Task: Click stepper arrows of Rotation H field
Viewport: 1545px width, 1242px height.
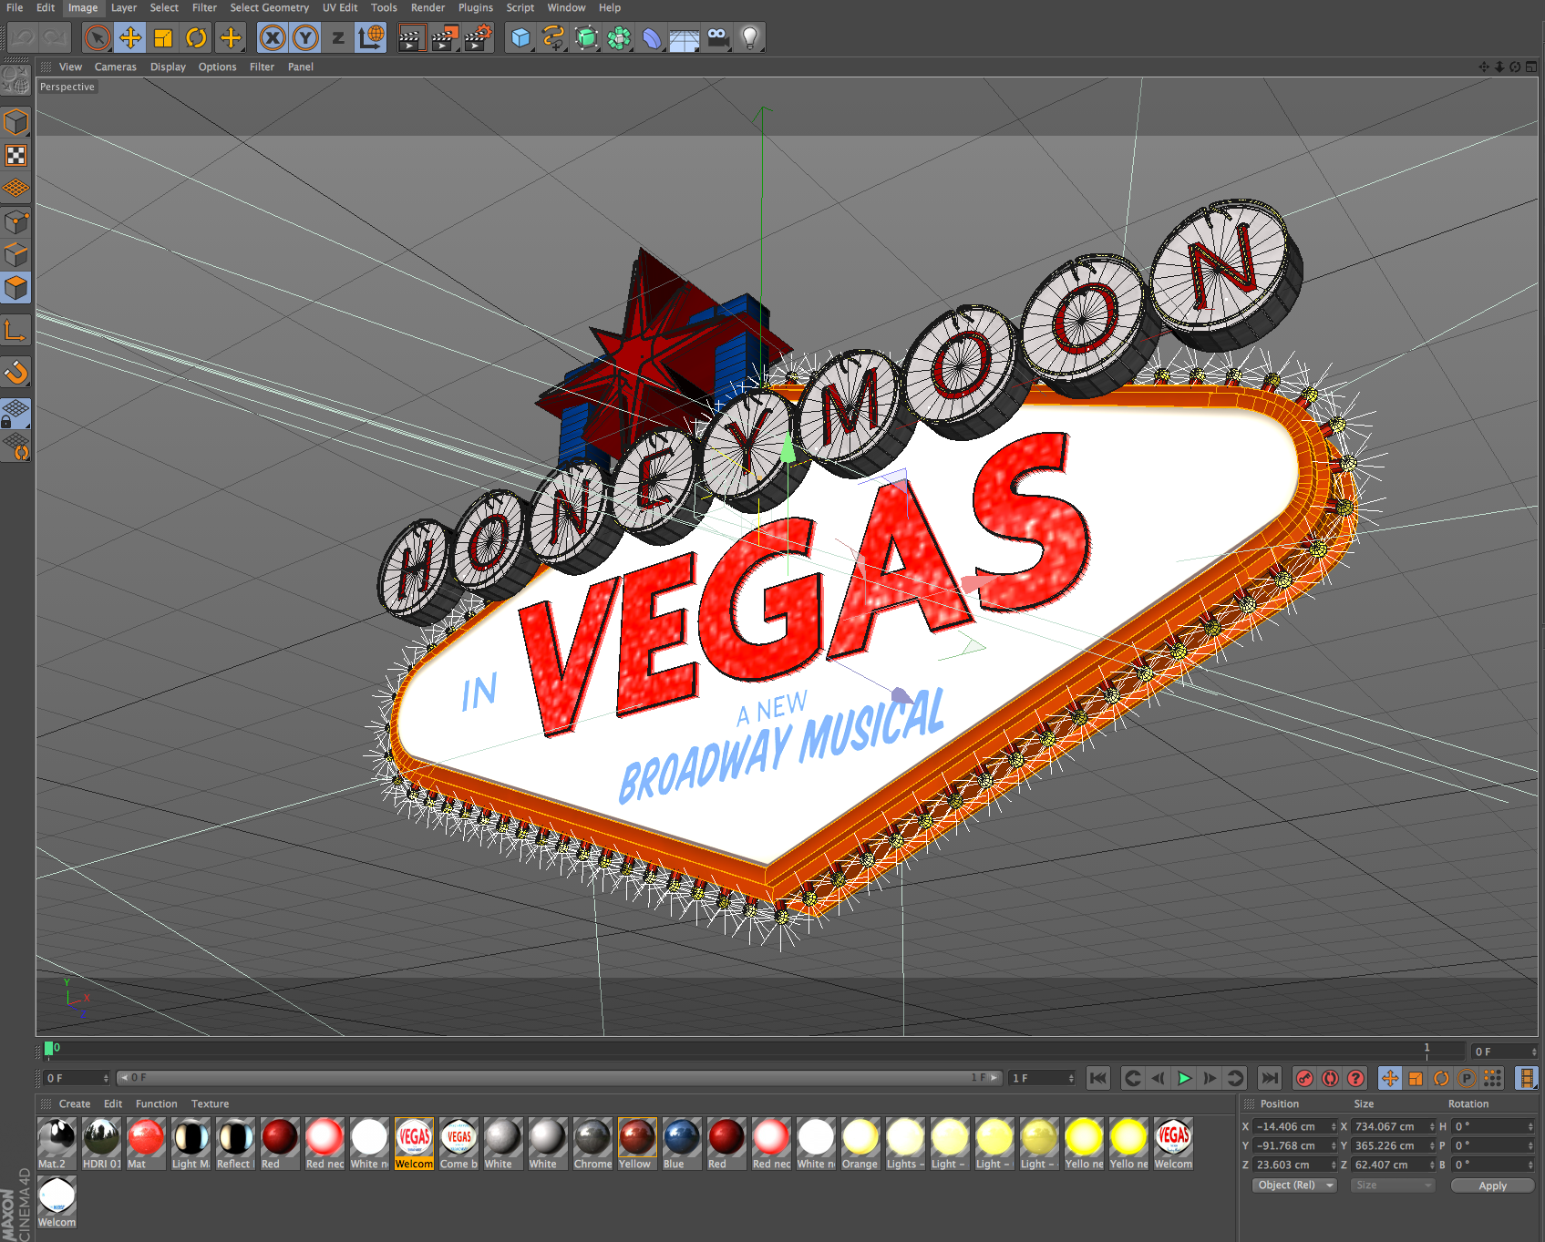Action: coord(1530,1127)
